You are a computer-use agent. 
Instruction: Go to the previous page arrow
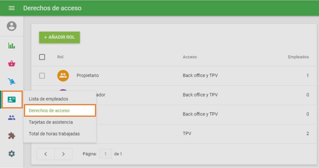coord(45,154)
